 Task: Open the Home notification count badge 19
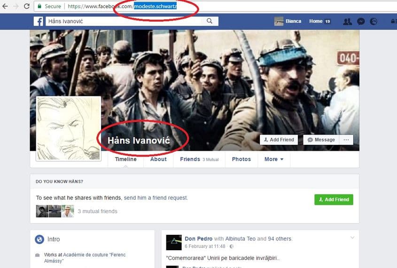coord(327,21)
